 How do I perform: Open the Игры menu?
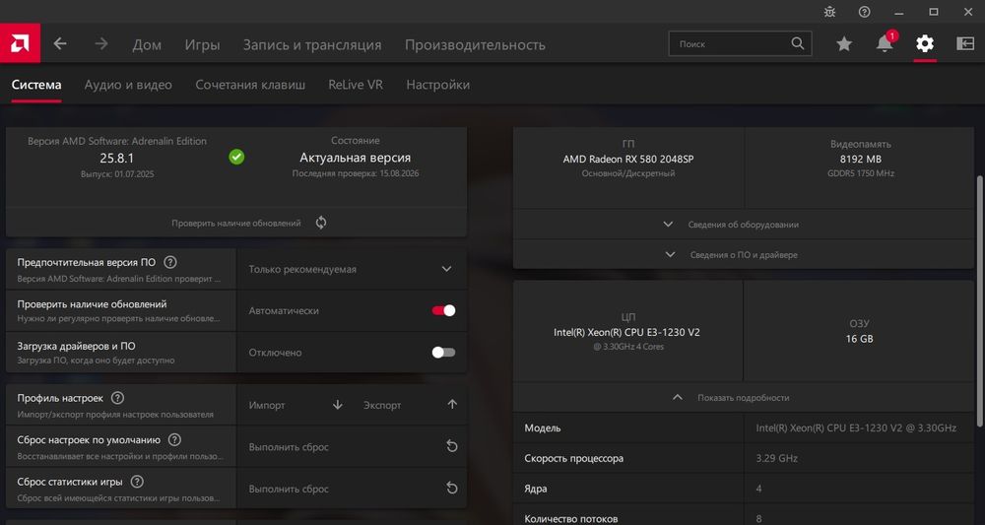click(202, 44)
